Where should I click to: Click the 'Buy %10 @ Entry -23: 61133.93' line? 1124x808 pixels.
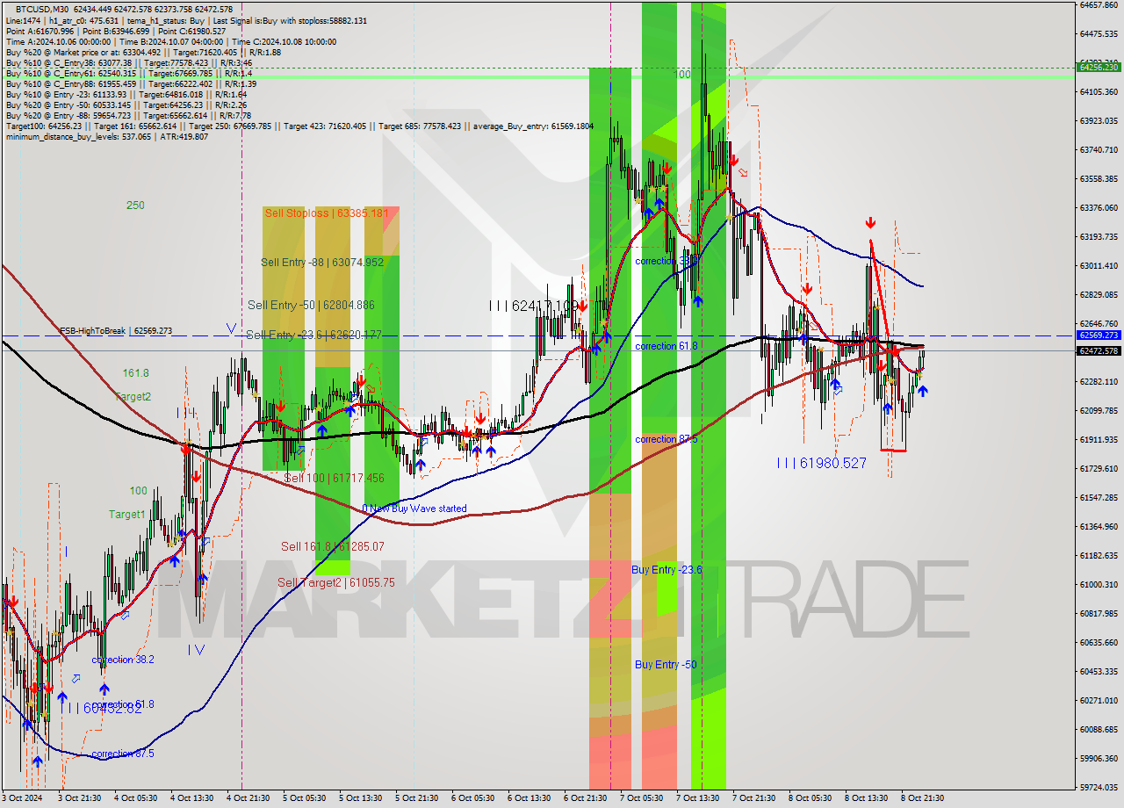point(126,94)
